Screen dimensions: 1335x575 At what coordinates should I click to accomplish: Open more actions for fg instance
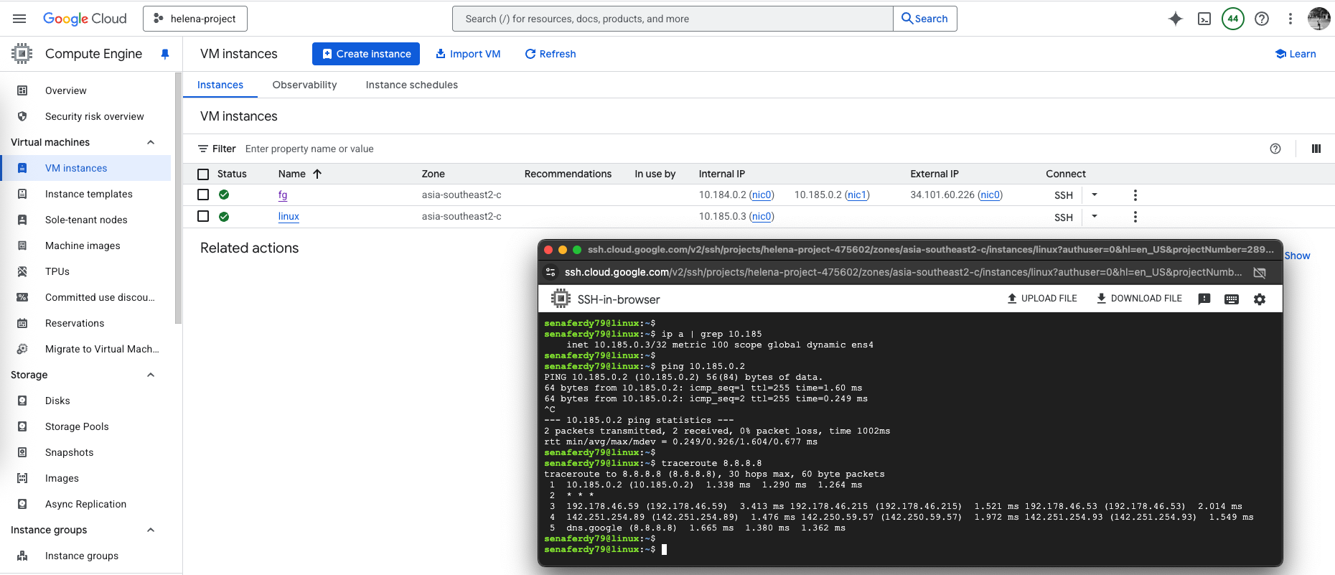(x=1135, y=195)
